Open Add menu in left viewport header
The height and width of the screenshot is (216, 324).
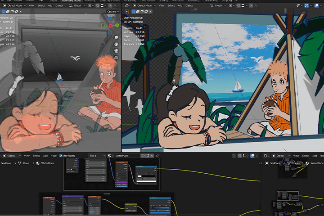50,5
